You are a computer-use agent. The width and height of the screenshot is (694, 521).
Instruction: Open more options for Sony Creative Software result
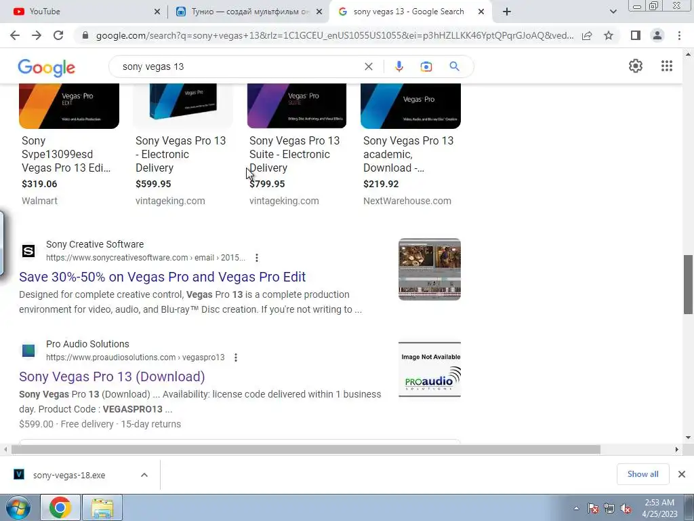[257, 258]
